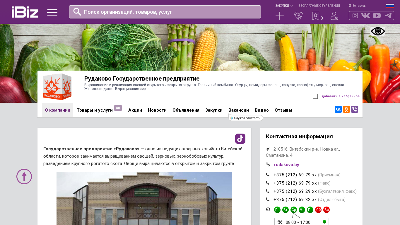
Task: Reveal the Бухгалтерия phone number
Action: point(295,191)
